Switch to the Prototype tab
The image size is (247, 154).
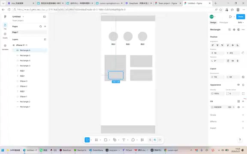[x=223, y=23]
